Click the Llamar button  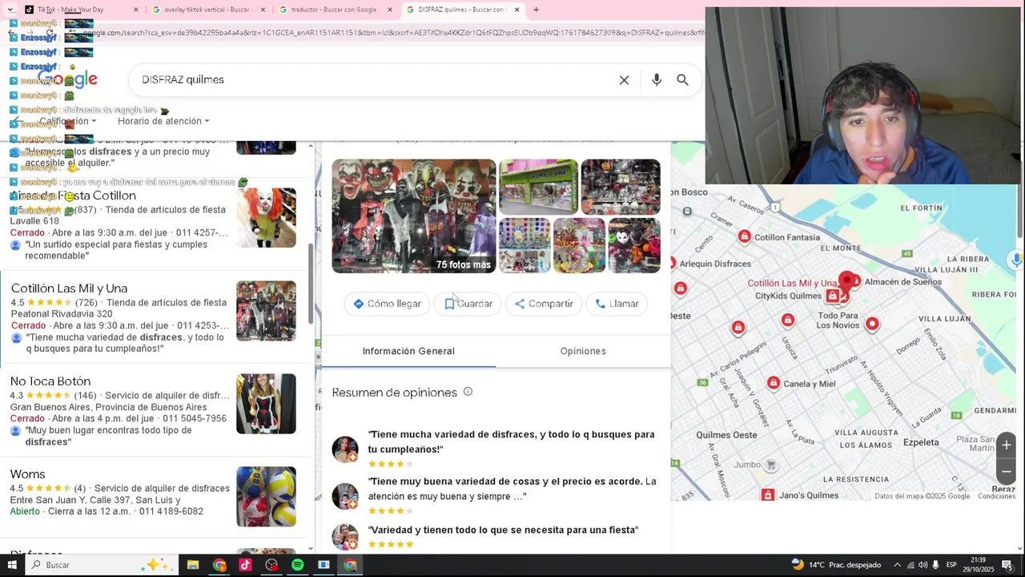pyautogui.click(x=617, y=304)
